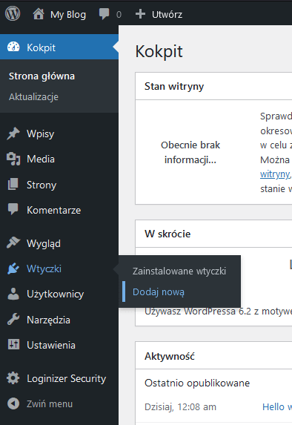Image resolution: width=292 pixels, height=425 pixels.
Task: Open the Ustawienia menu
Action: click(59, 345)
